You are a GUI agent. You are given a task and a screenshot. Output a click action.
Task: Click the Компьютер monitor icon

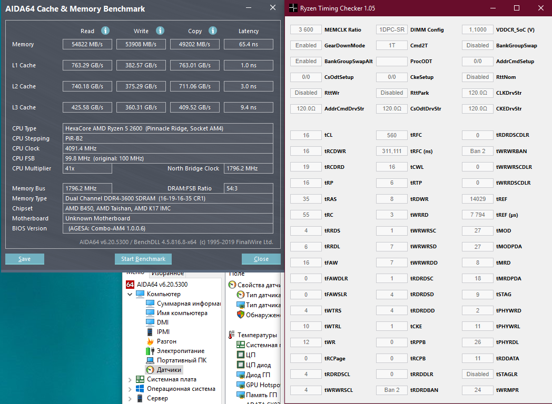pos(140,294)
